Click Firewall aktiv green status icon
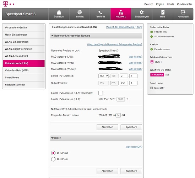 click(151, 32)
